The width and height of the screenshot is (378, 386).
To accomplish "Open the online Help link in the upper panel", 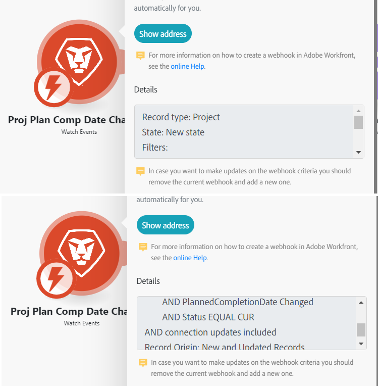I will coord(188,66).
